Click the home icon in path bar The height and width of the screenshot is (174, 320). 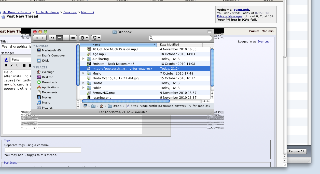(102, 106)
